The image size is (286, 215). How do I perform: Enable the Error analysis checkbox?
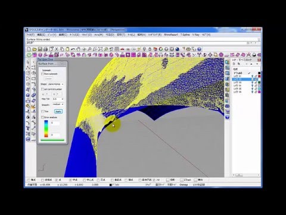click(x=42, y=118)
